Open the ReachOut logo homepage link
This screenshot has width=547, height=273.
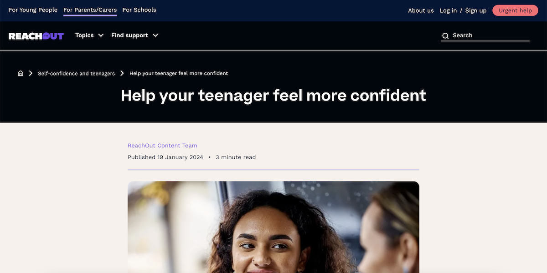(x=36, y=36)
